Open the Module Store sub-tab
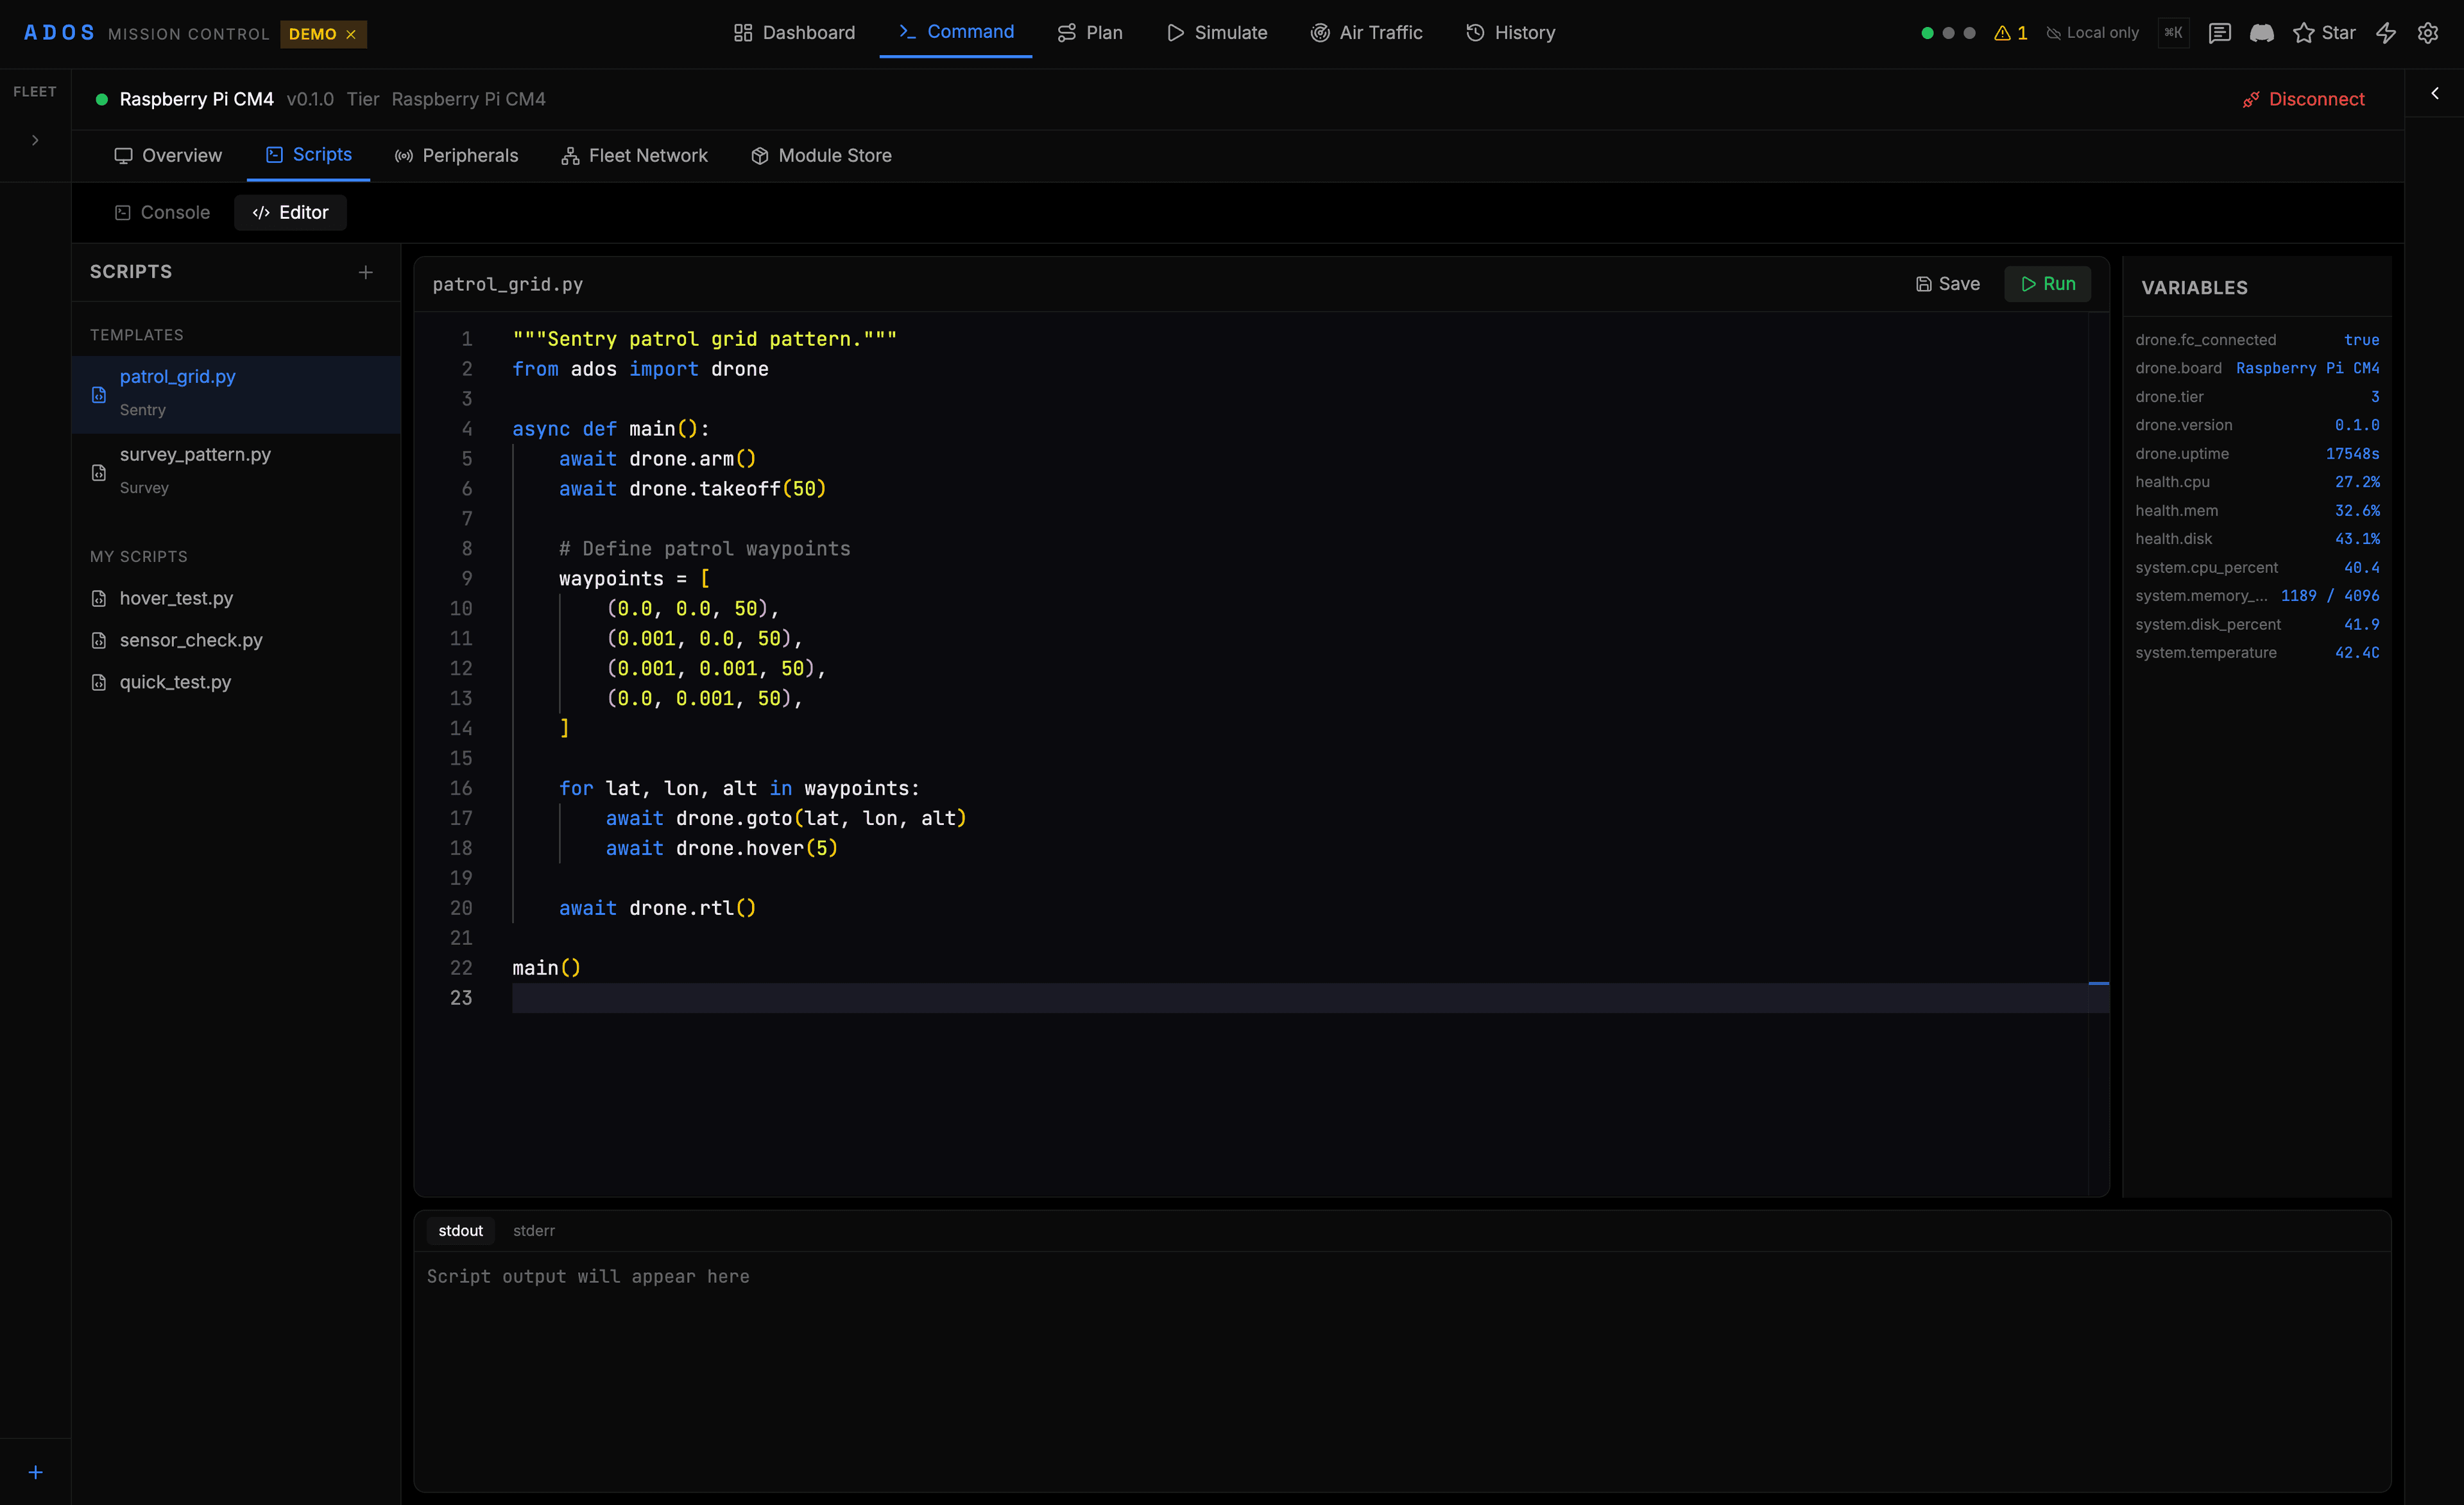The image size is (2464, 1505). click(821, 155)
